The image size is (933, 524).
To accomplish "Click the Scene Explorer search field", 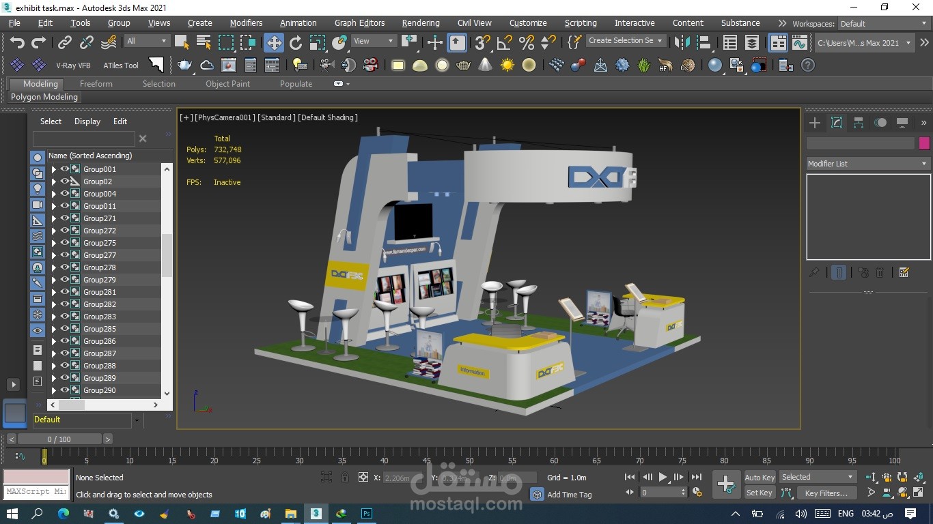I will (x=83, y=139).
